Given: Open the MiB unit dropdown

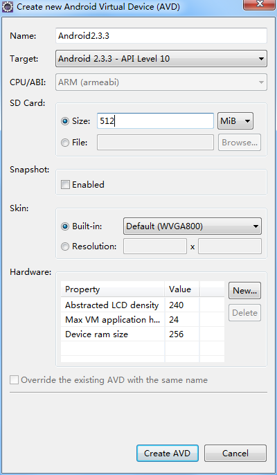Looking at the screenshot, I should (x=235, y=121).
